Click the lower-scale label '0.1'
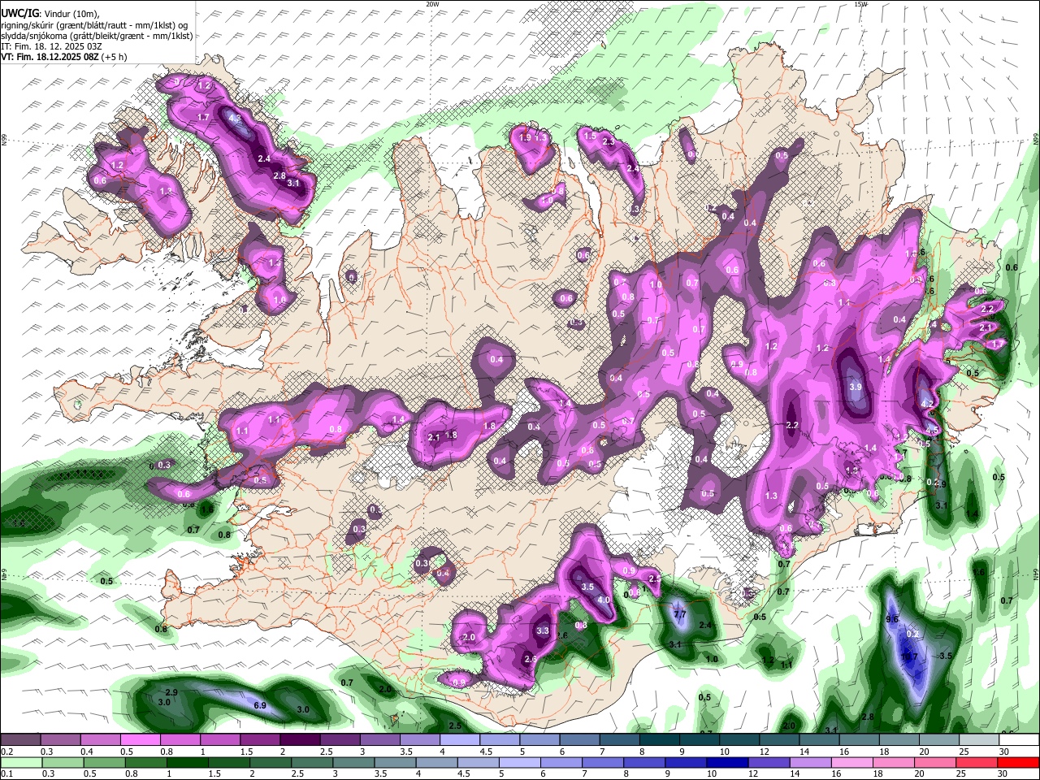 [6, 774]
